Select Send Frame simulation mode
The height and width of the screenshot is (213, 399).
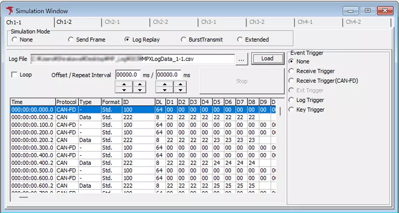(x=71, y=39)
